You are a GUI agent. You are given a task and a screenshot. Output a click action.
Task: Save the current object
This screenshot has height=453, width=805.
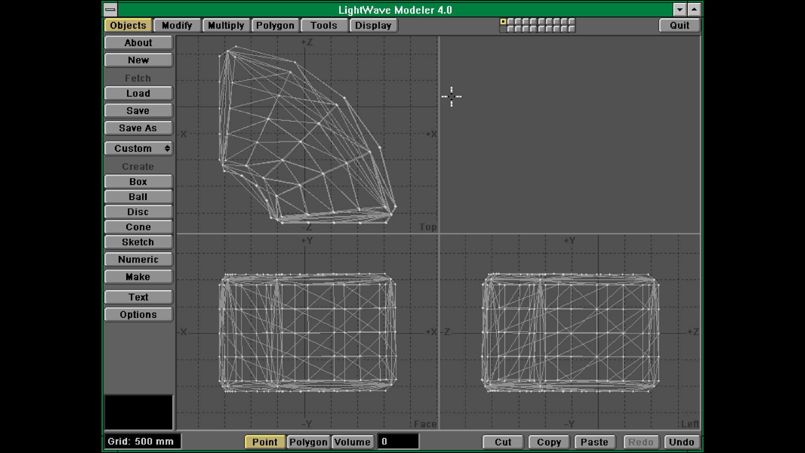pos(138,111)
